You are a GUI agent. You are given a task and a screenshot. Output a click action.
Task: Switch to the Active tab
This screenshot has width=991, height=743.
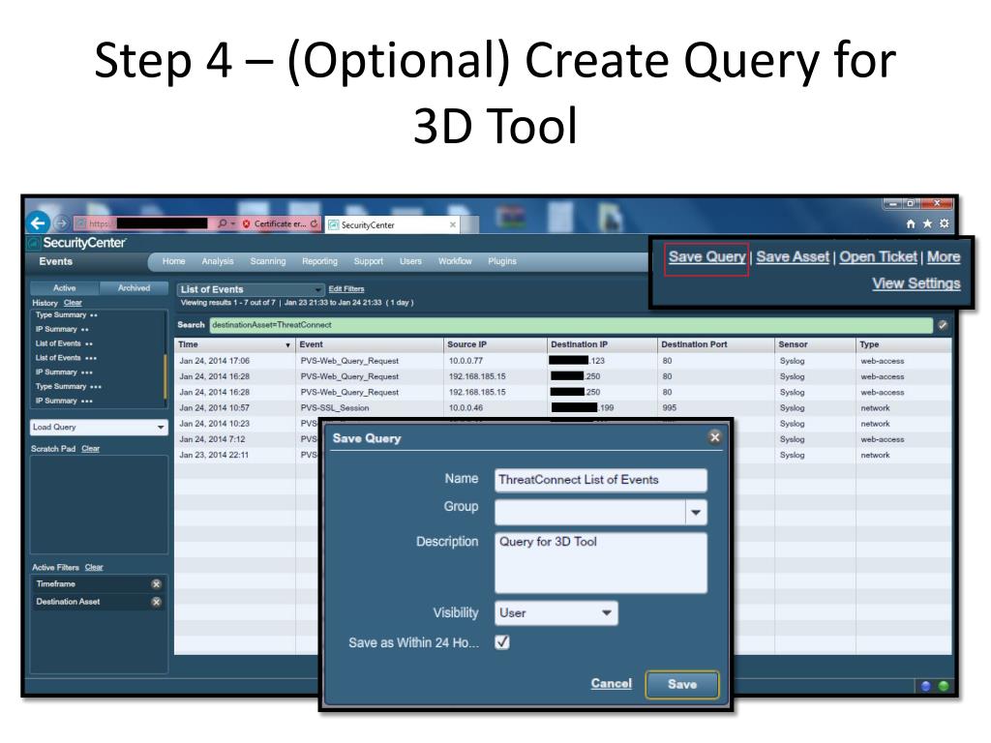(x=65, y=288)
